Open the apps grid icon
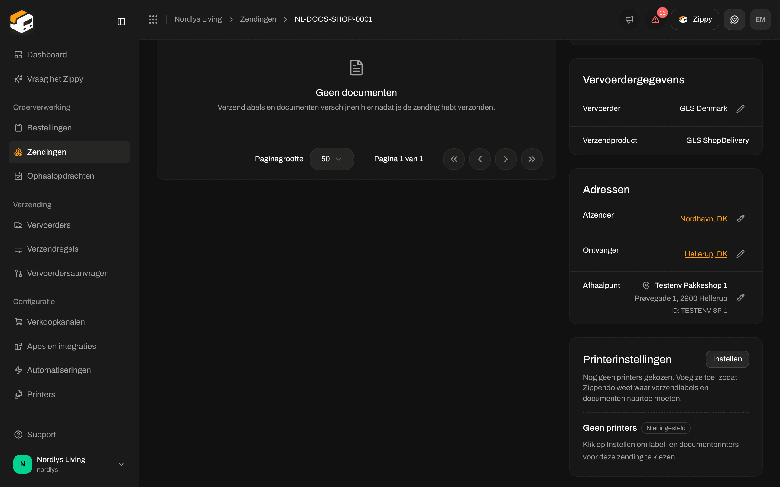780x487 pixels. (153, 19)
